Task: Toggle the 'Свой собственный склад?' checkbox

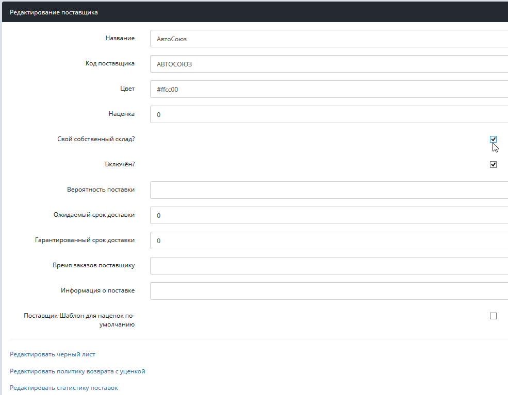Action: coord(493,140)
